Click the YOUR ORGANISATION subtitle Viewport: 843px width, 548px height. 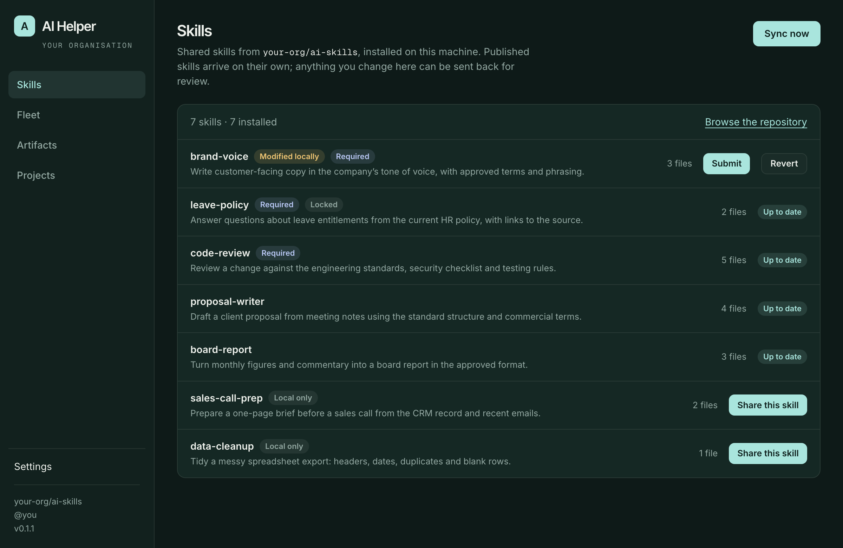point(87,45)
